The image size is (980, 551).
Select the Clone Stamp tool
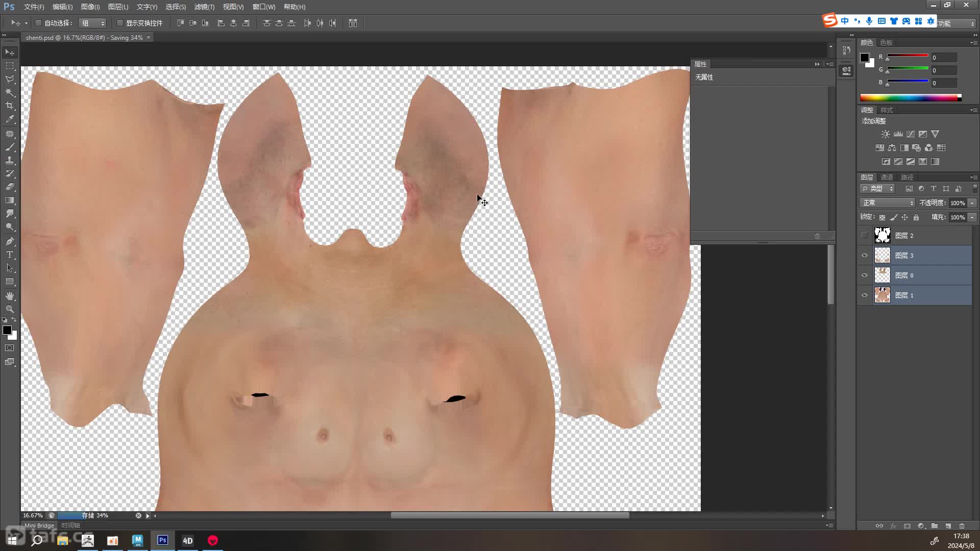tap(10, 160)
